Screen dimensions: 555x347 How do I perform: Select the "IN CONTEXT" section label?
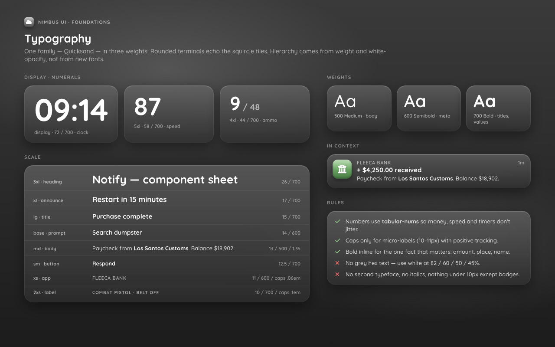343,146
